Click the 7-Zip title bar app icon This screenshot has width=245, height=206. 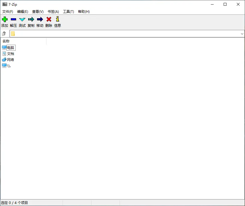coord(5,4)
